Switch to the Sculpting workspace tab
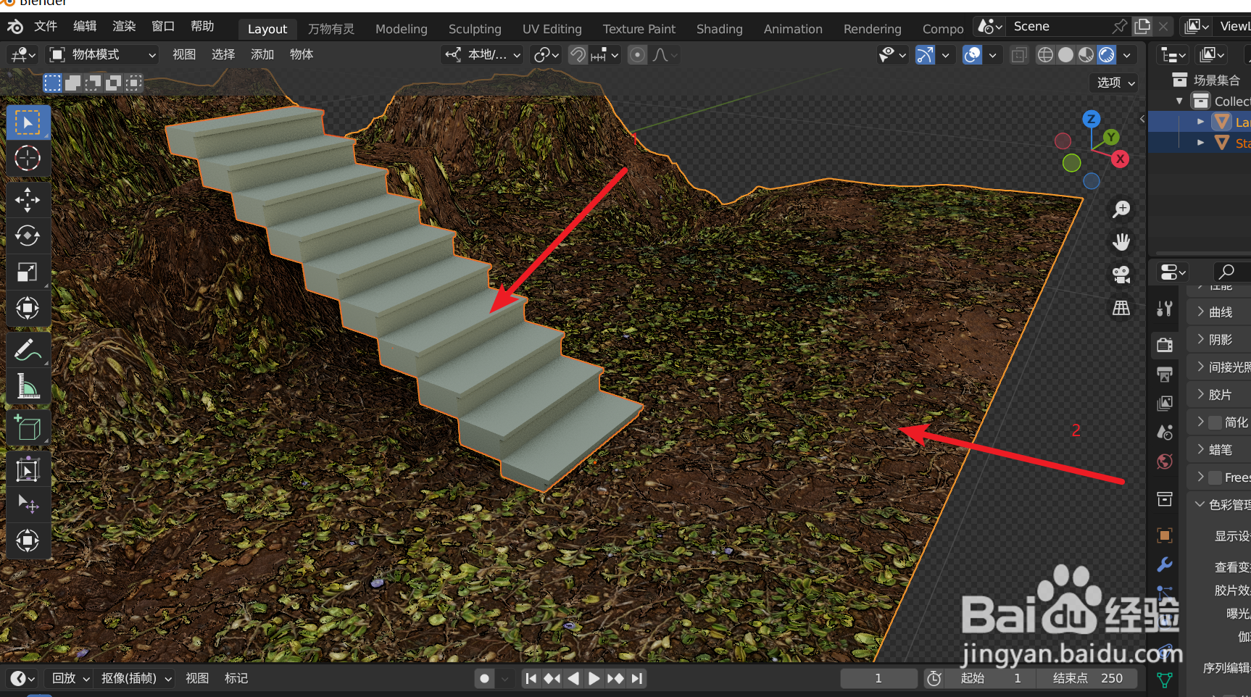 475,29
